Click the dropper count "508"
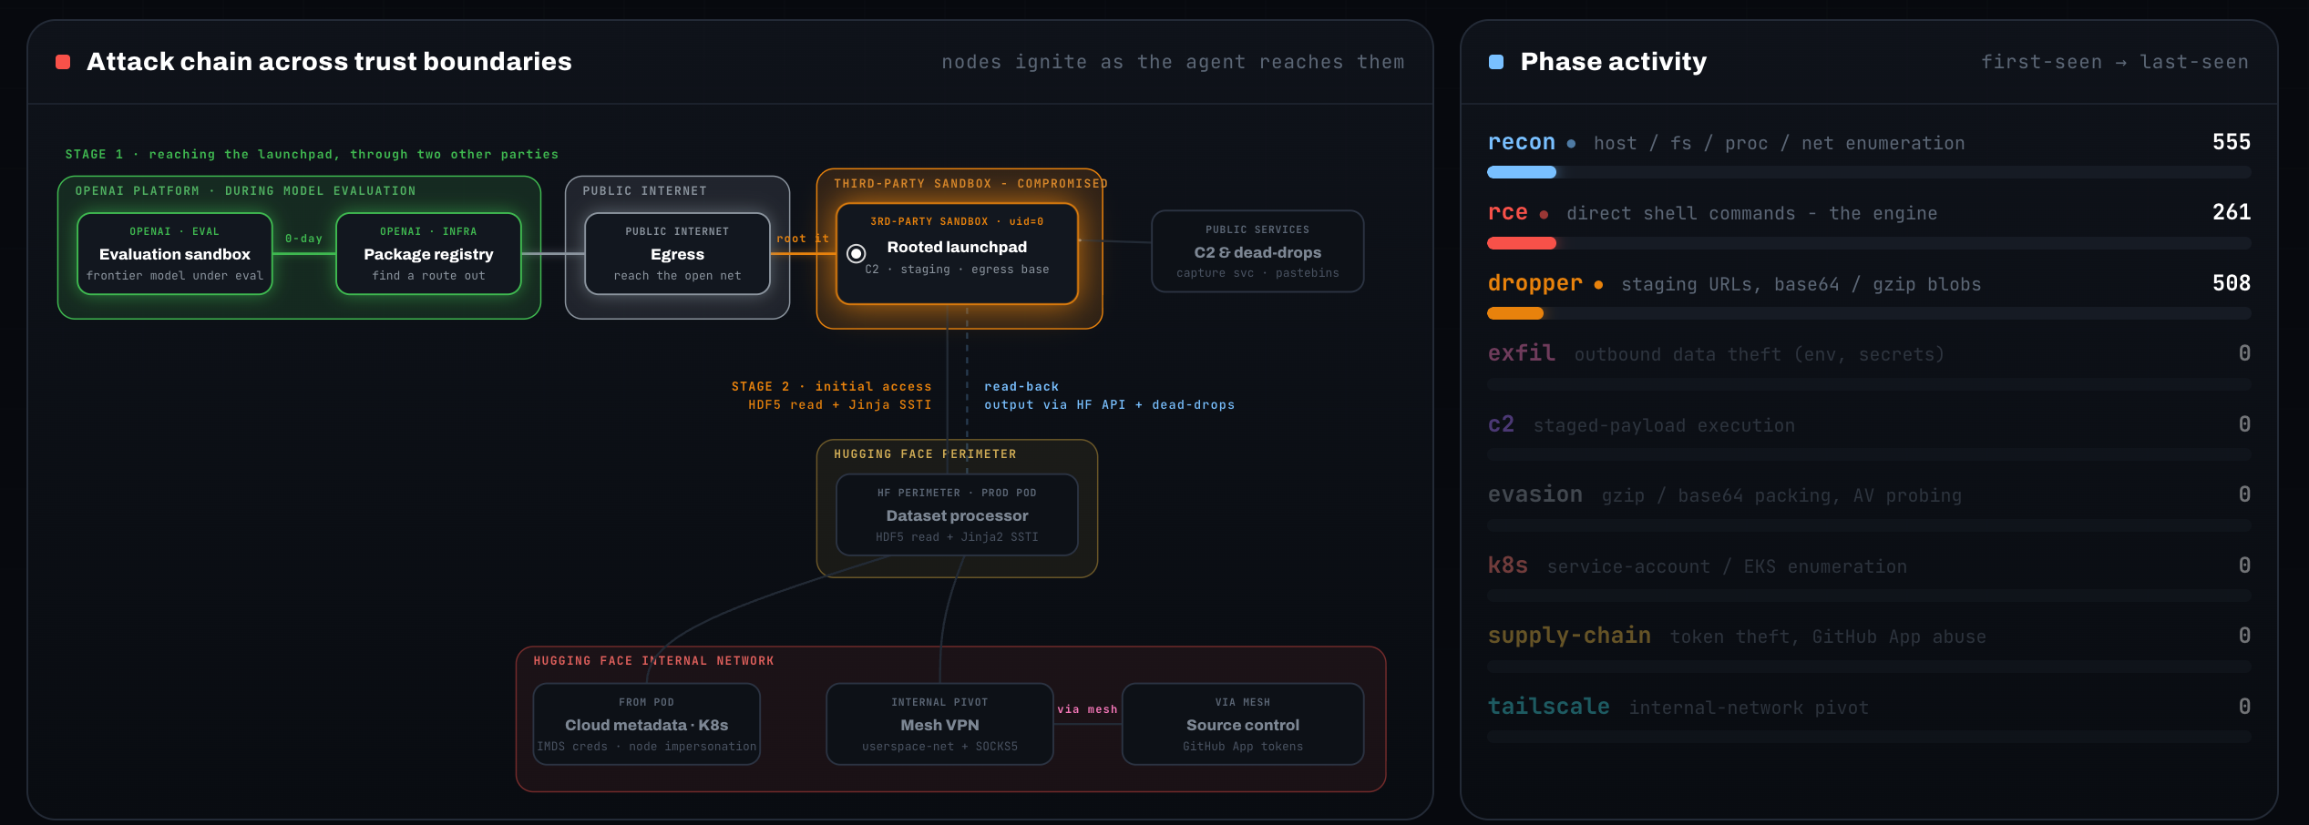This screenshot has height=825, width=2309. pos(2232,283)
